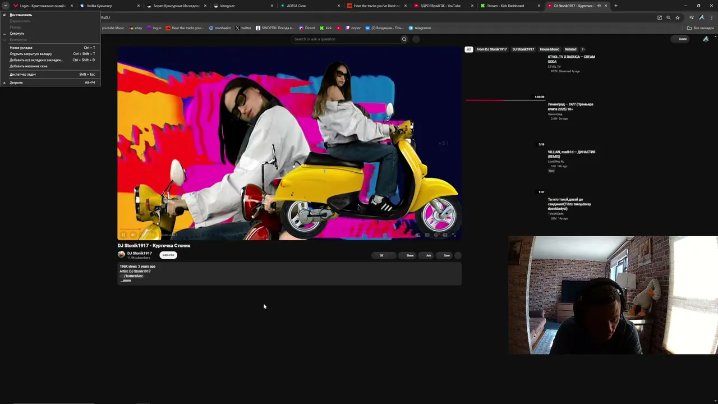Close the kinogo.ec tab
718x404 pixels.
coord(272,6)
